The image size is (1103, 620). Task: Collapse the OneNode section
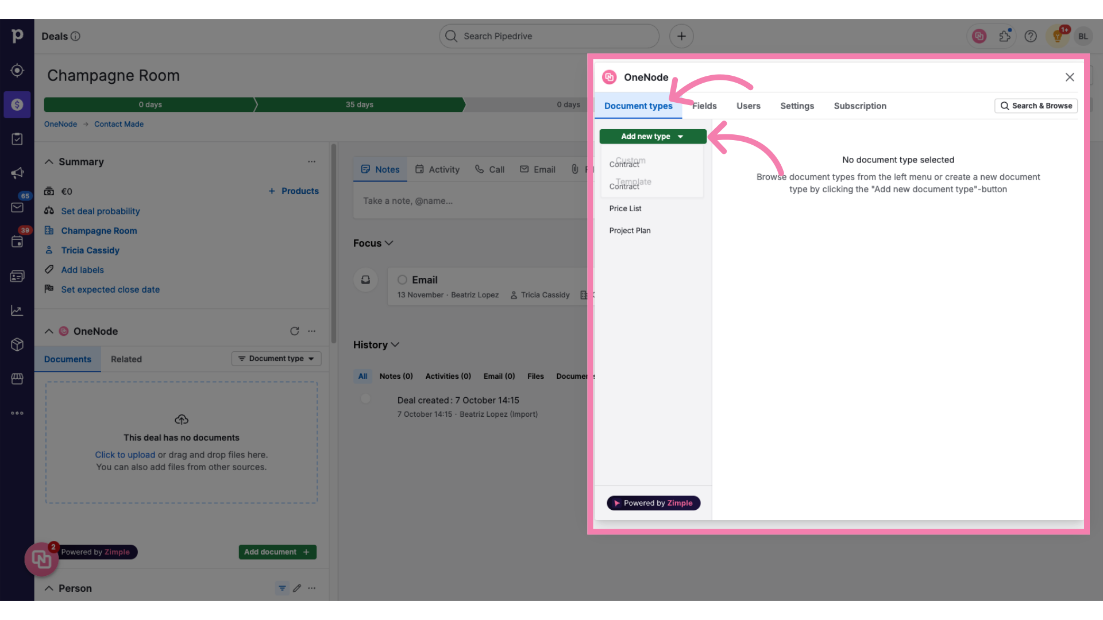(49, 331)
